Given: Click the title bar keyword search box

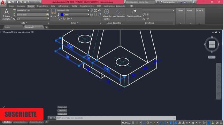Looking at the screenshot, I should (140, 2).
